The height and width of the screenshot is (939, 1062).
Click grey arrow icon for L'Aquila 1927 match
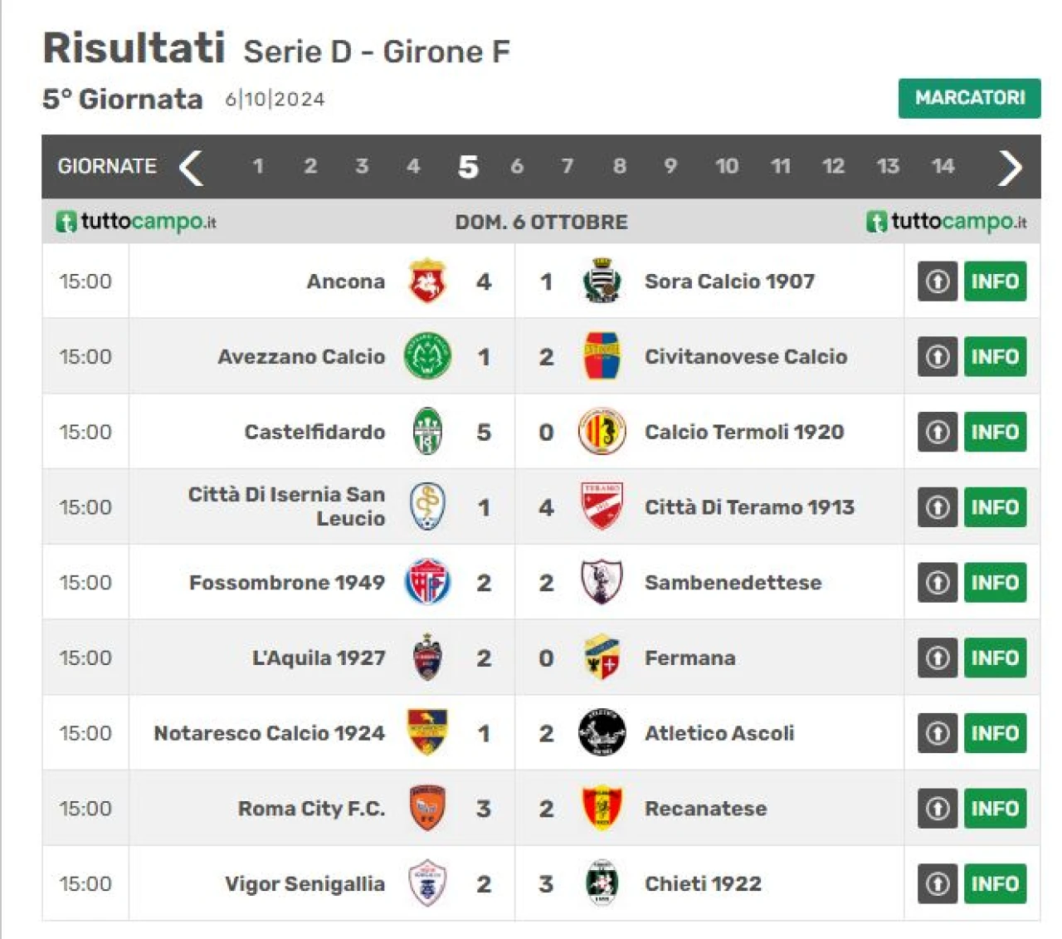938,658
